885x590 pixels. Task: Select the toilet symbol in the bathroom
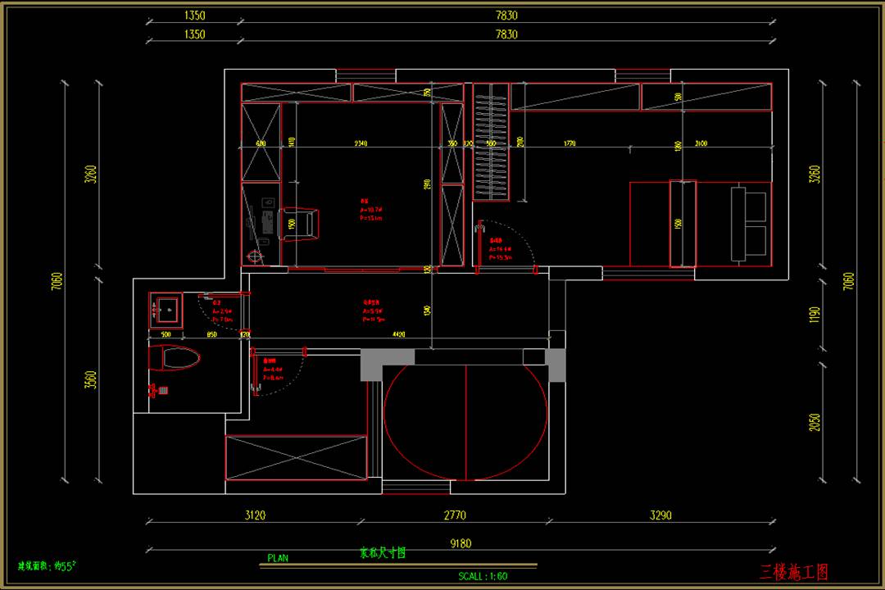[x=175, y=359]
